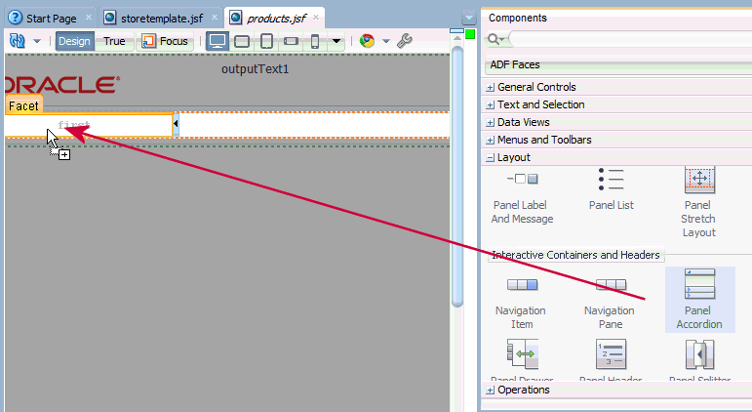The image size is (752, 412).
Task: Expand the Data Views section
Action: pos(491,122)
